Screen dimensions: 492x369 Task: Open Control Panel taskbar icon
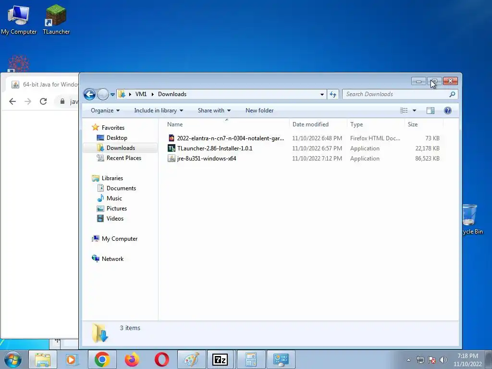pos(281,359)
